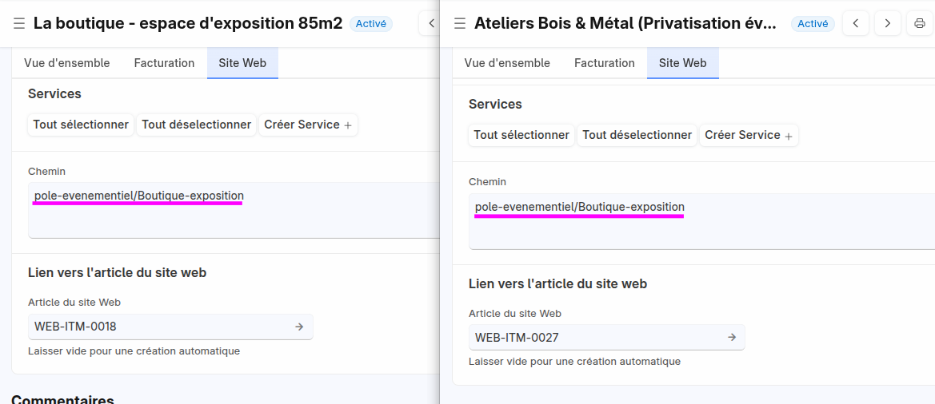The width and height of the screenshot is (935, 404).
Task: Click left Tout sélectionner button
Action: (81, 125)
